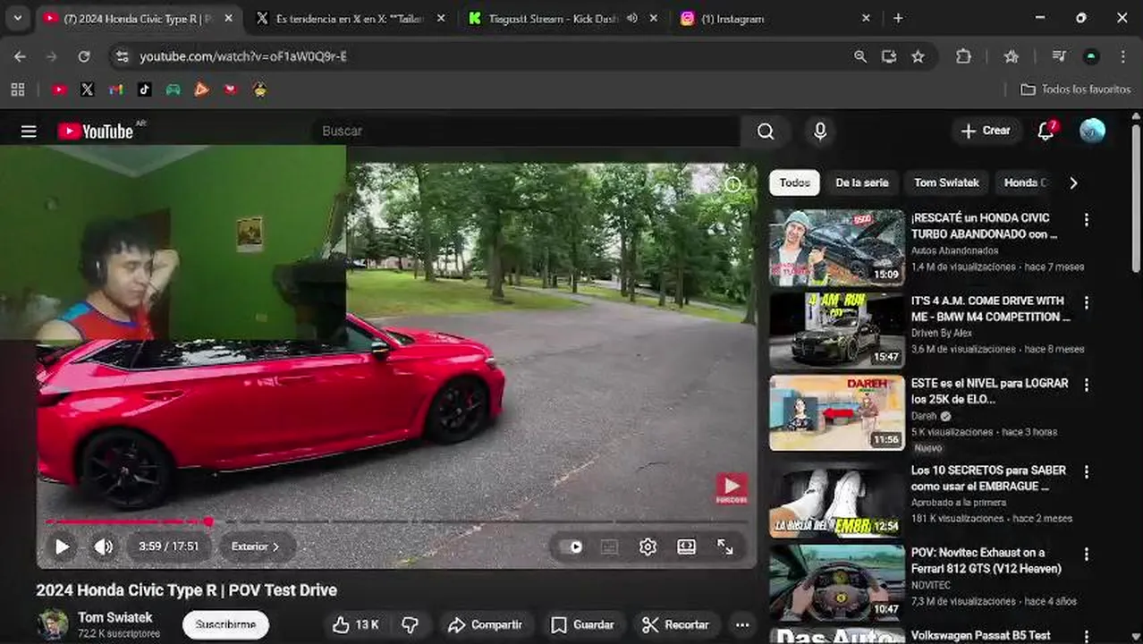Image resolution: width=1143 pixels, height=644 pixels.
Task: Open Gmail bookmark in favorites bar
Action: tap(115, 89)
